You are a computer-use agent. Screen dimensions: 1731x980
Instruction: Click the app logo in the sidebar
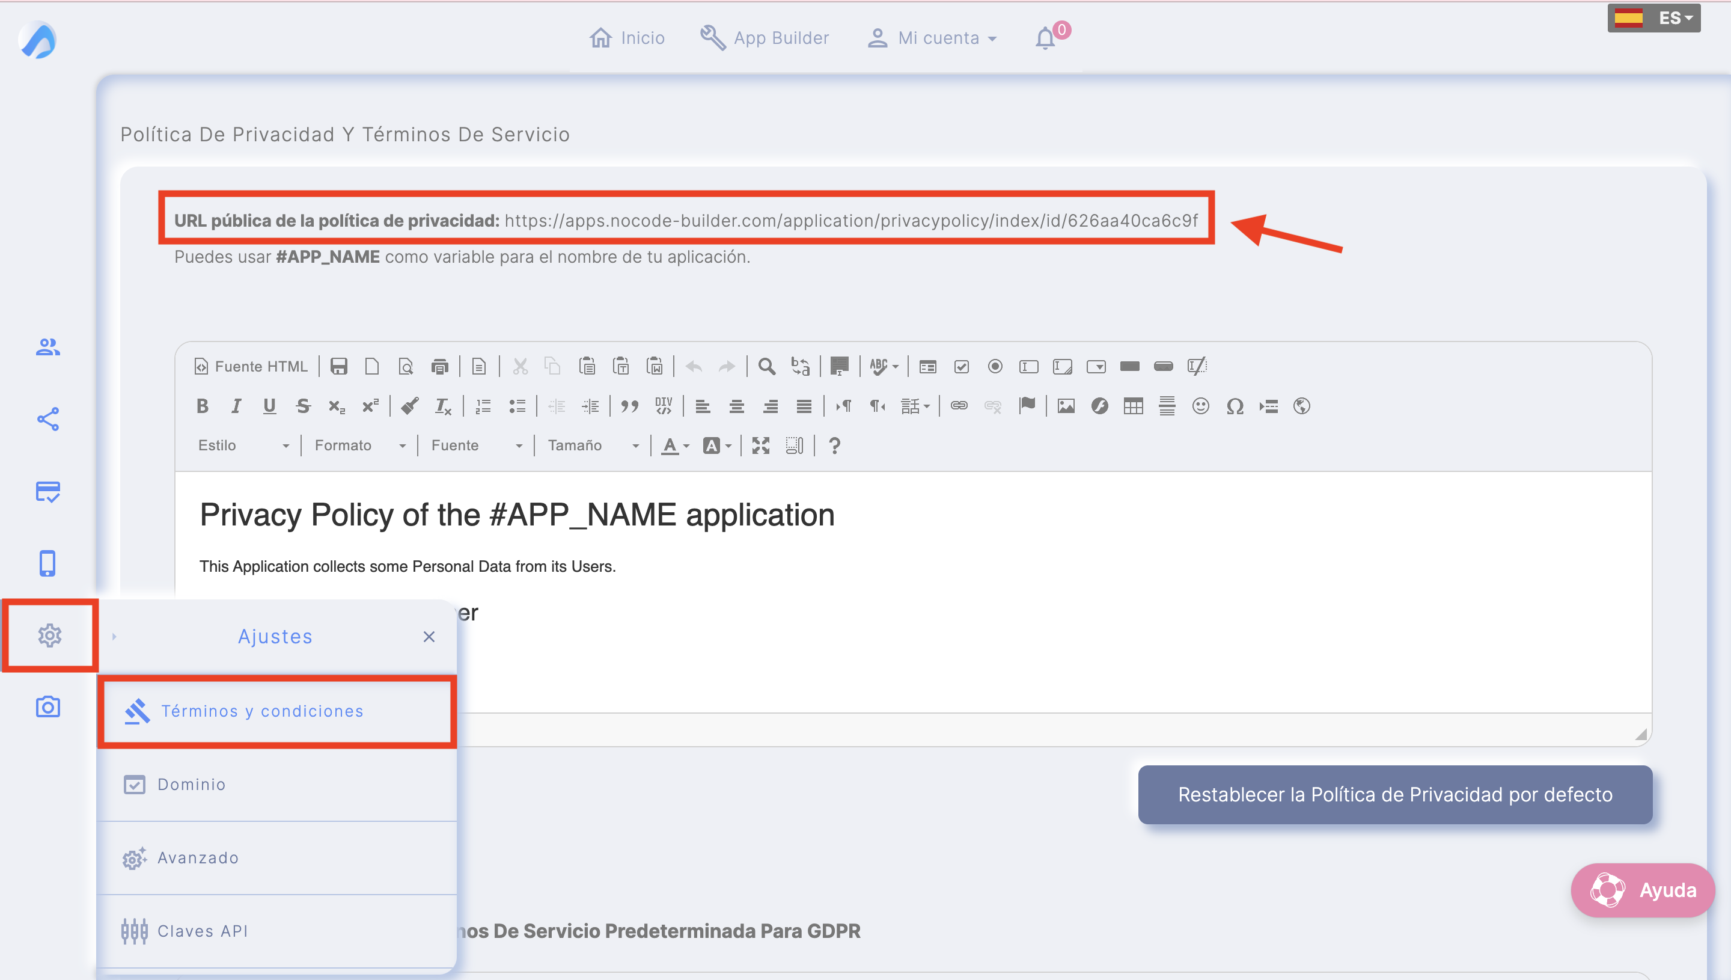point(38,40)
